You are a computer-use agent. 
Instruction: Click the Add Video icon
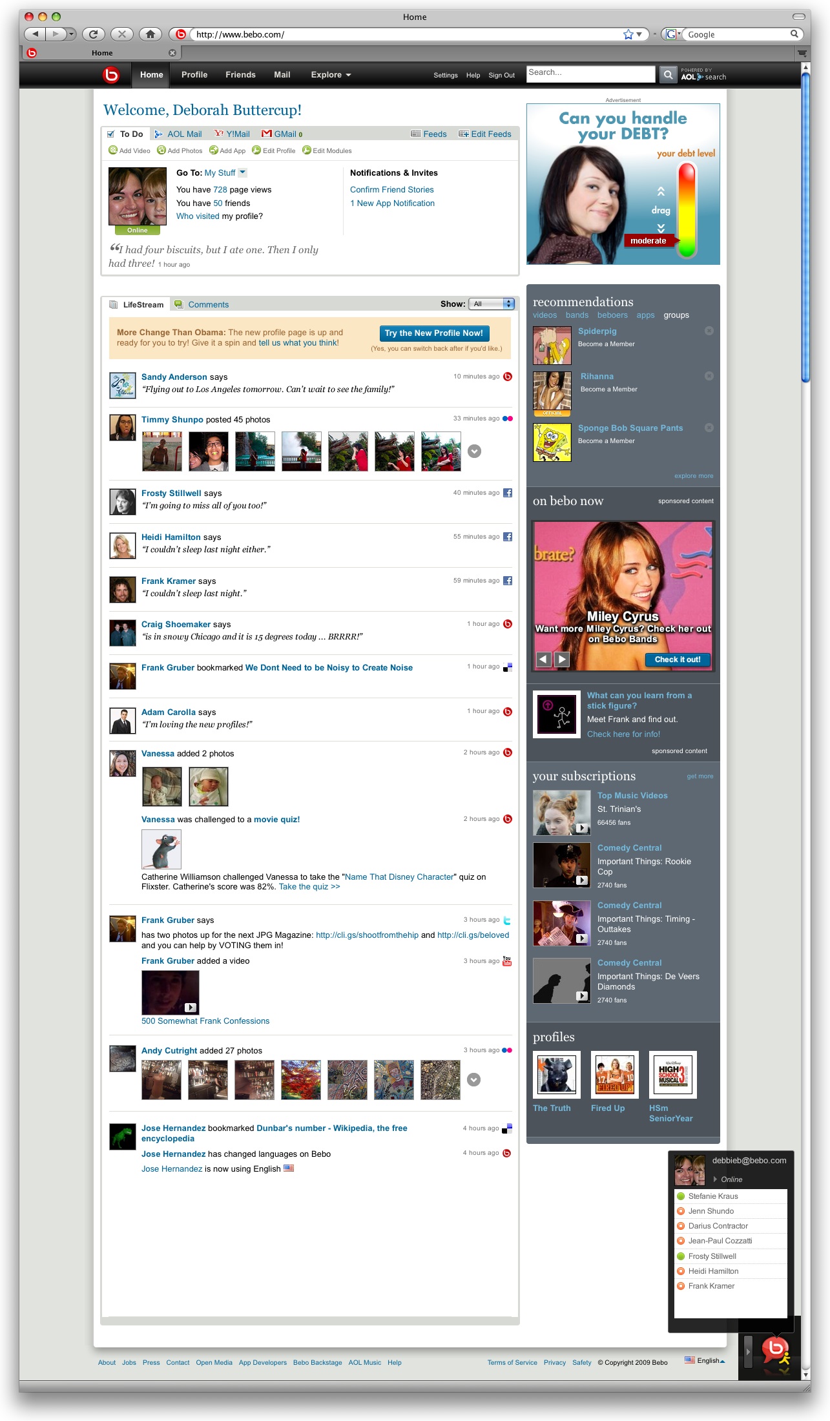click(x=113, y=150)
